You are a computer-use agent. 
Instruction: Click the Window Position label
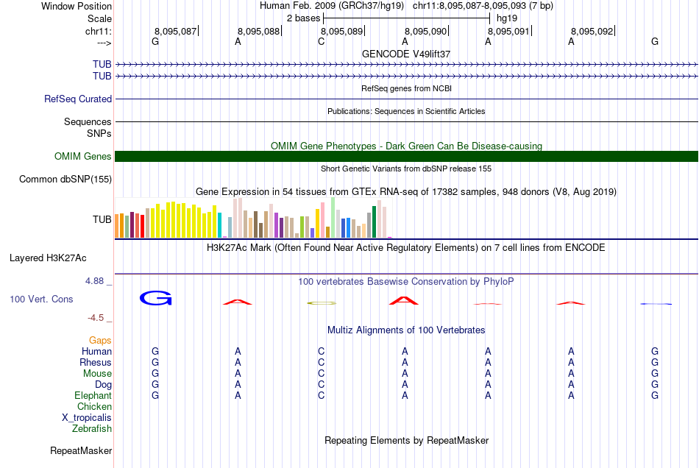click(77, 6)
